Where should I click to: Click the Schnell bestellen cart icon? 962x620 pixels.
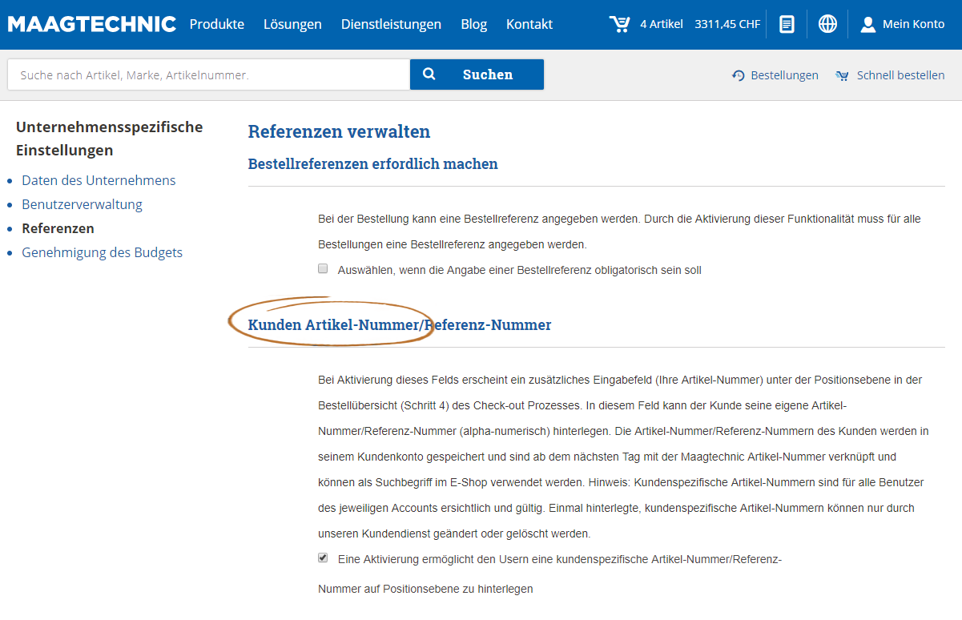coord(842,75)
